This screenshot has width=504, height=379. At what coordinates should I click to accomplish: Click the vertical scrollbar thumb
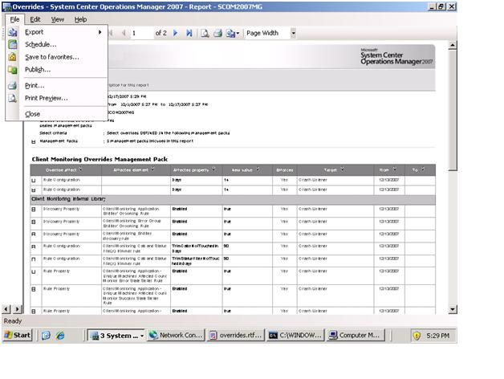(453, 110)
